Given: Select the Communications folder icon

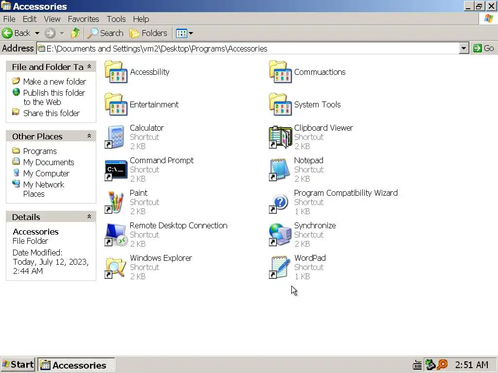Looking at the screenshot, I should pyautogui.click(x=280, y=72).
